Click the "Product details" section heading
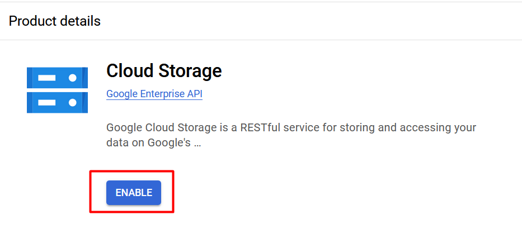Screen dimensions: 522x243 (x=55, y=21)
